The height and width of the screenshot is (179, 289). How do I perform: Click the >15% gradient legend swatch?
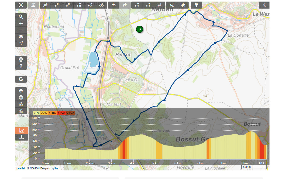tap(70, 113)
